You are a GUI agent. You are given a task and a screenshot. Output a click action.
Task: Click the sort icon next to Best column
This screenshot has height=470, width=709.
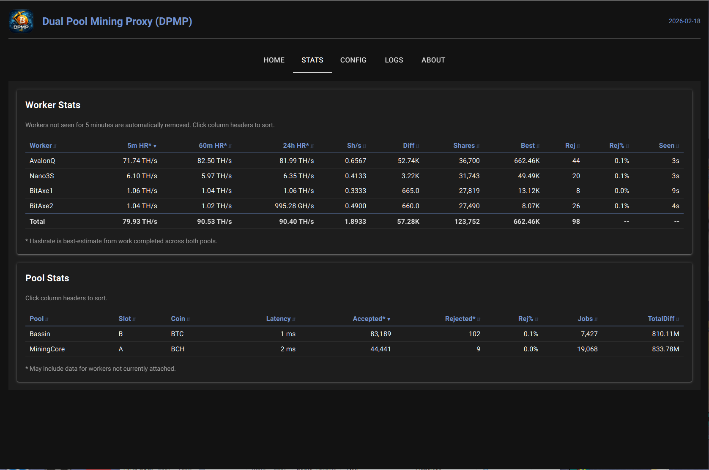[538, 145]
